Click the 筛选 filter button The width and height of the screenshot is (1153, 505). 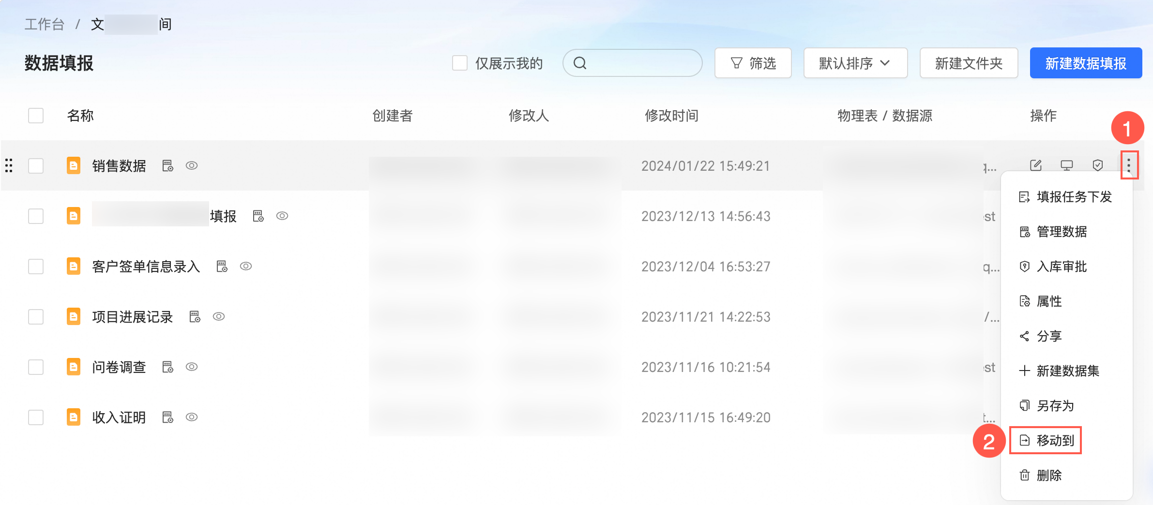coord(753,63)
